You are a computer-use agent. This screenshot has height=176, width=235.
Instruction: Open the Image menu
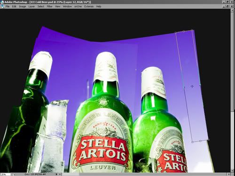point(23,7)
